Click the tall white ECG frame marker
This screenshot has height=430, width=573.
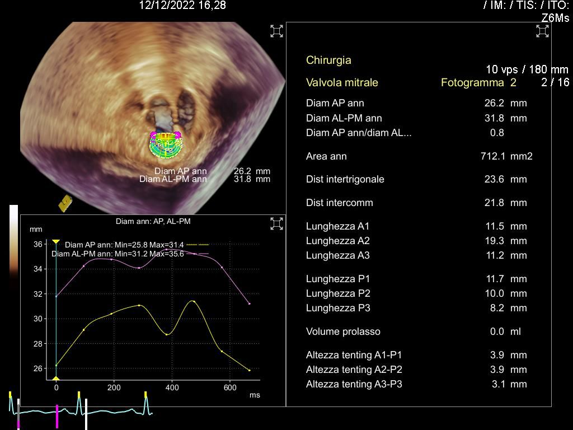[86, 414]
